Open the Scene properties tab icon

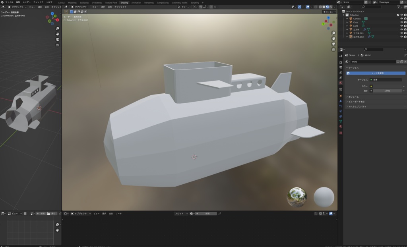pyautogui.click(x=341, y=77)
